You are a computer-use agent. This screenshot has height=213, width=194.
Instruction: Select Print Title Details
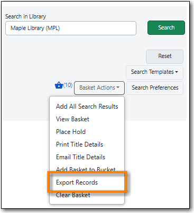click(x=87, y=144)
